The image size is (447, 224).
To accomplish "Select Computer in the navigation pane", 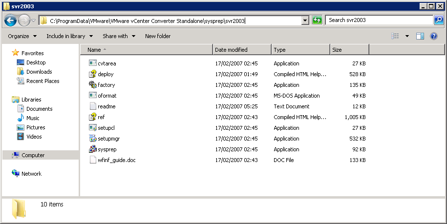I will click(33, 155).
